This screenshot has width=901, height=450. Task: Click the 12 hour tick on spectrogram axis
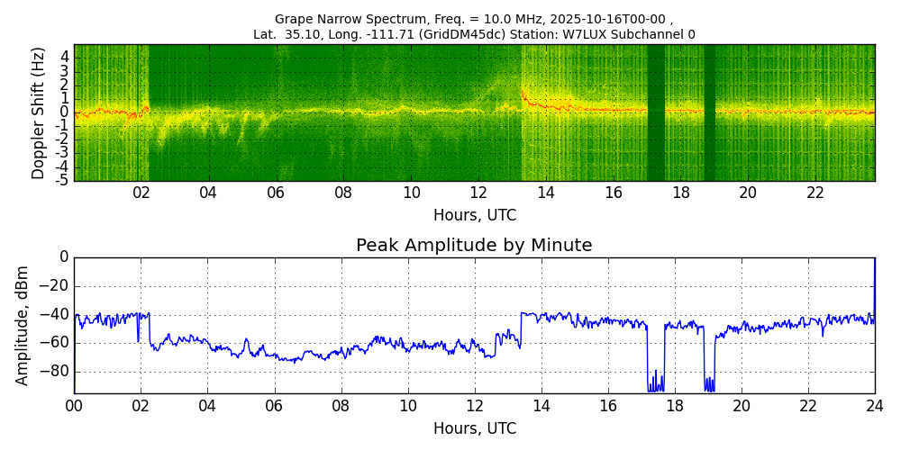478,193
